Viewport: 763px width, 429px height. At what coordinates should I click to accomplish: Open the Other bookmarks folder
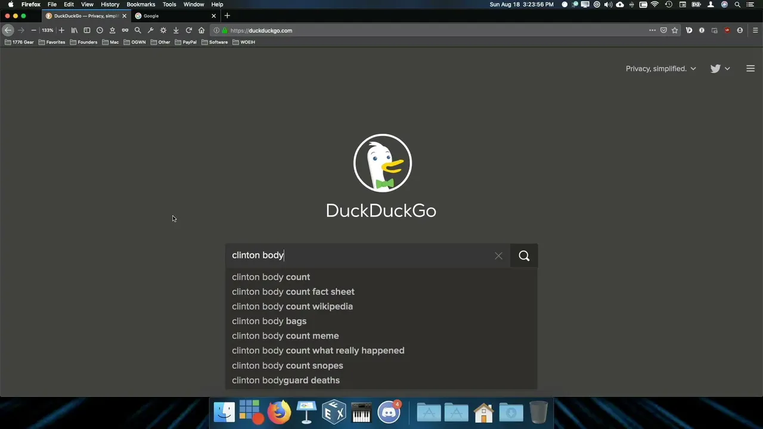pos(160,42)
